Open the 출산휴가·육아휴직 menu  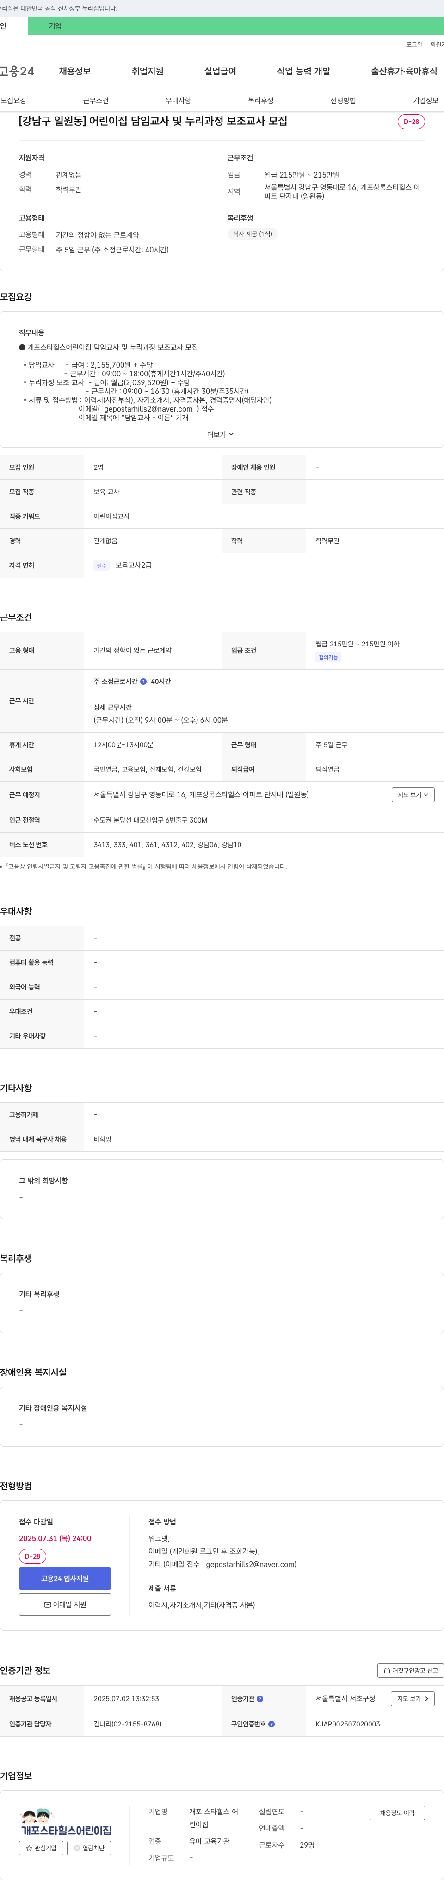click(404, 71)
